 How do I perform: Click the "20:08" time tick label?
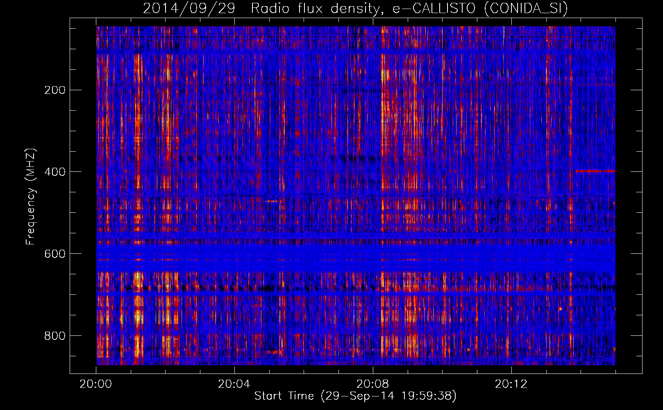[373, 384]
